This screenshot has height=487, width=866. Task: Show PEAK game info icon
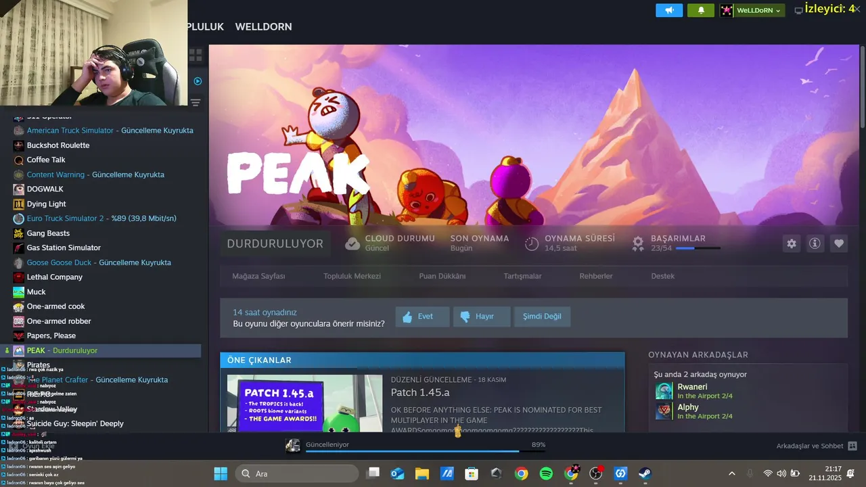(x=815, y=243)
